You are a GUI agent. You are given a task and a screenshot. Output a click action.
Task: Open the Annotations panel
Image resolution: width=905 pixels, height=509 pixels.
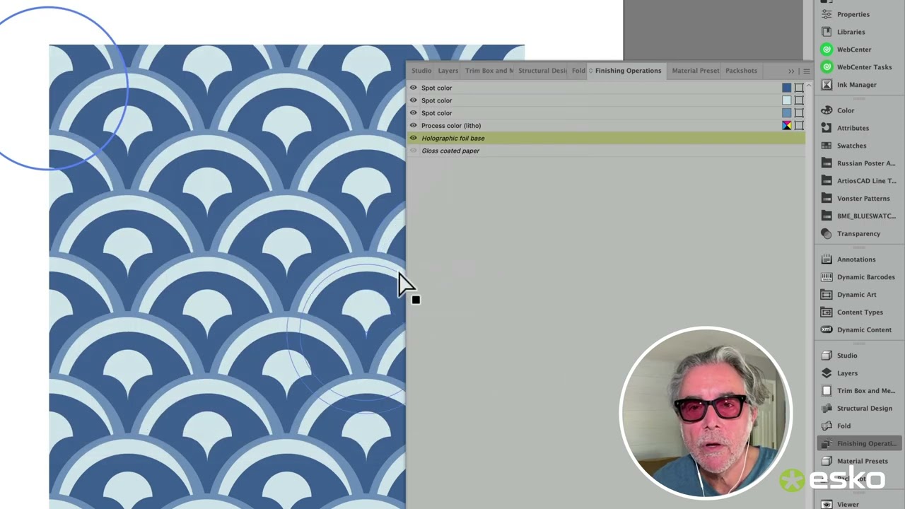tap(849, 259)
